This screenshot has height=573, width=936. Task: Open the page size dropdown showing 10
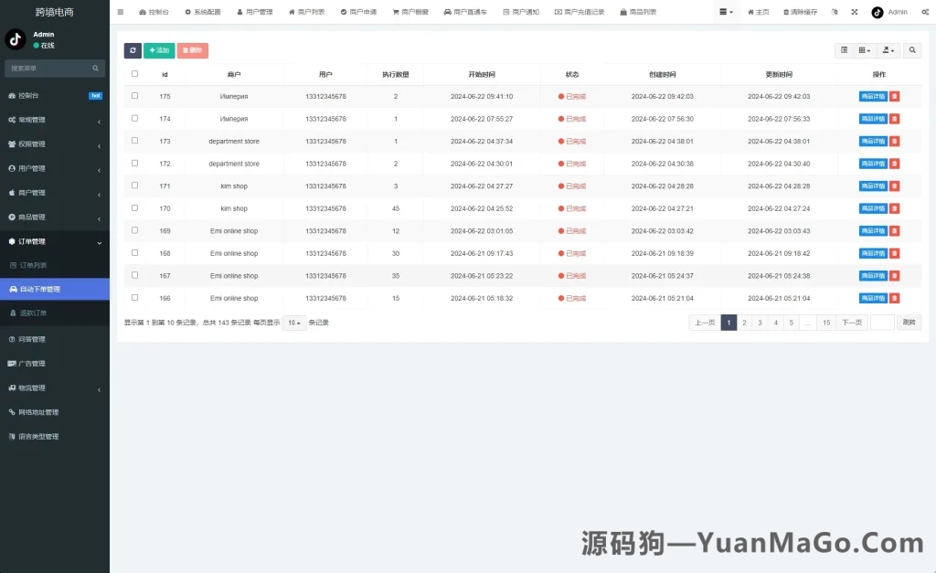click(x=292, y=323)
